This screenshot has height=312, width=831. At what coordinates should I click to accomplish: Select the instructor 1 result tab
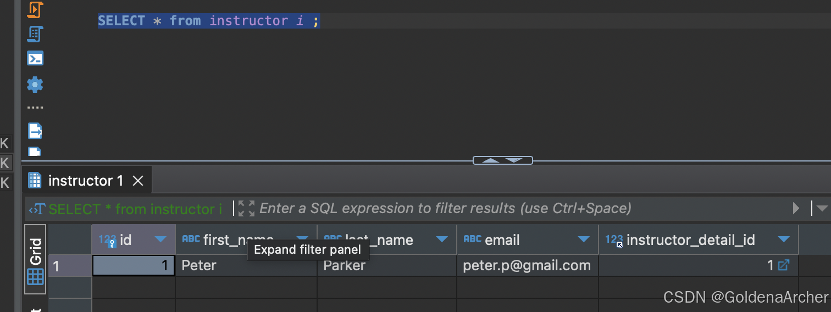click(x=86, y=181)
